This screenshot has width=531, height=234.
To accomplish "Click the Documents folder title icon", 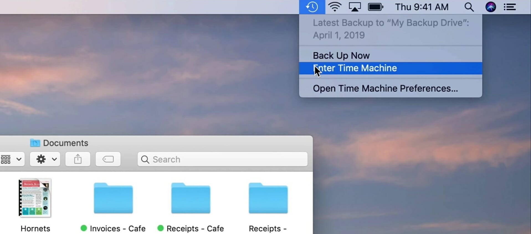I will click(x=35, y=143).
